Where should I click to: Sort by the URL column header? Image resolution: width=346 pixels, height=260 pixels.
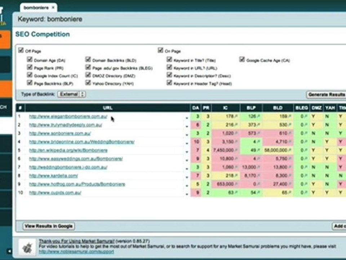click(108, 108)
